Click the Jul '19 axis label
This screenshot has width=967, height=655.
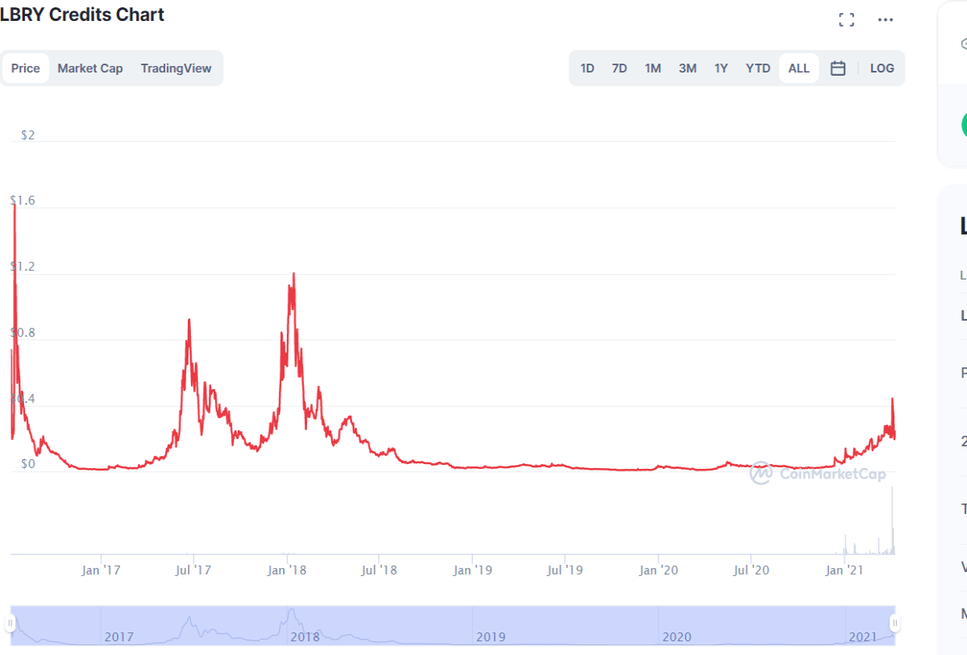564,570
